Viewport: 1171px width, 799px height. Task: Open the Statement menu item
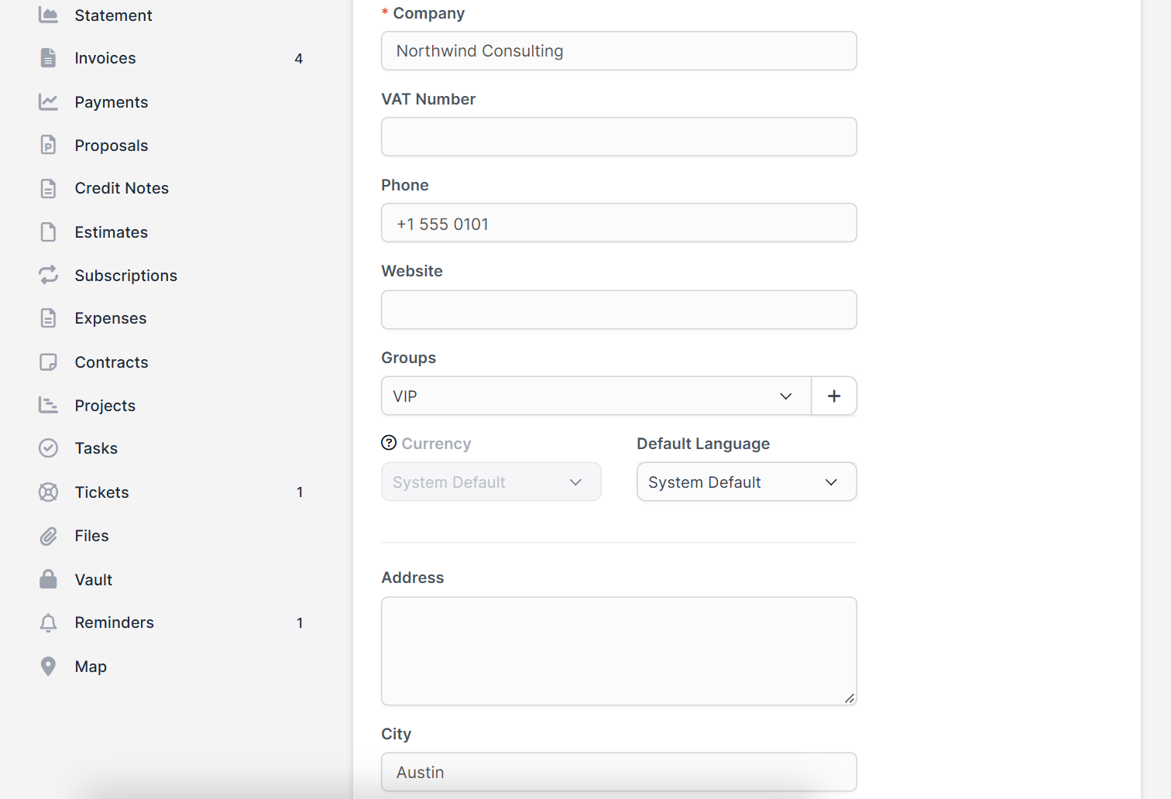[x=113, y=15]
